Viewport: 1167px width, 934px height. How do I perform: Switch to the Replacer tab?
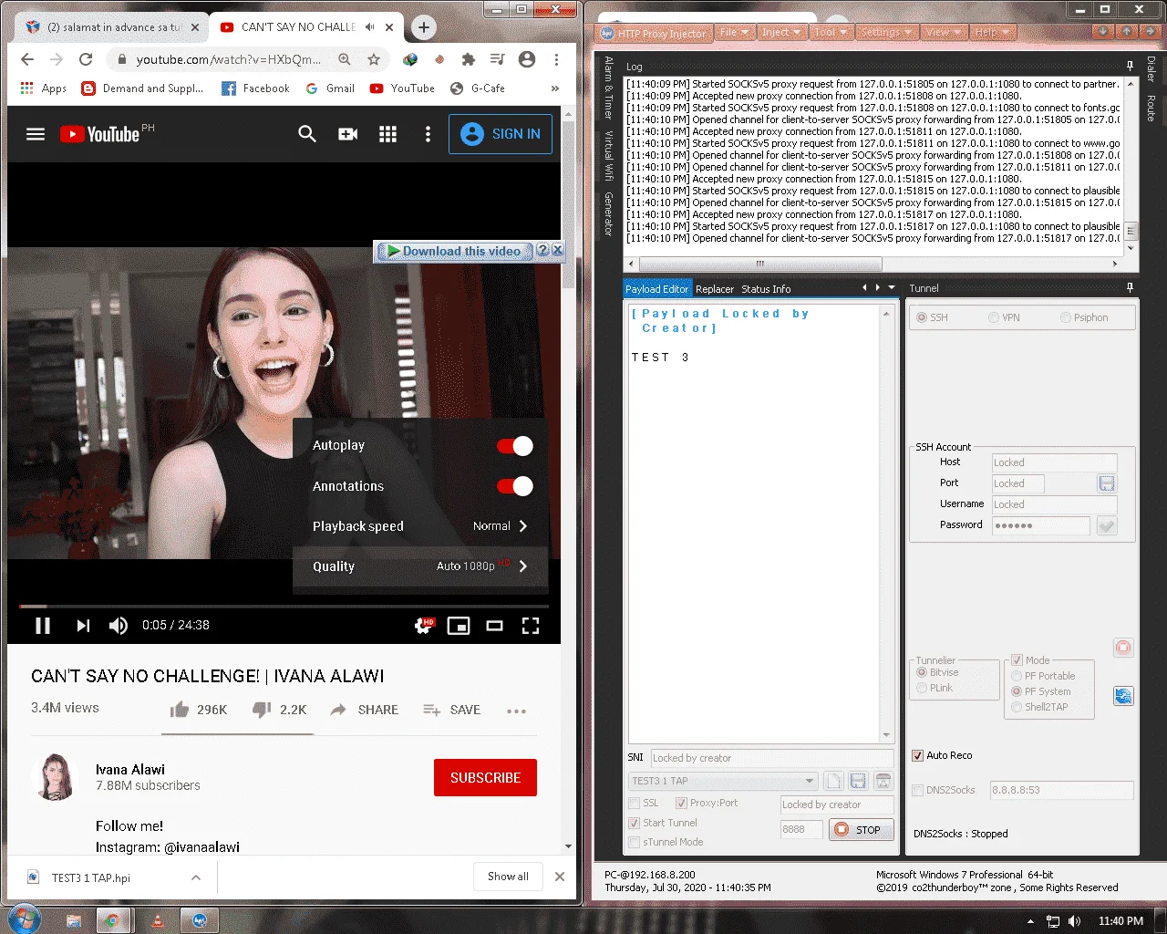715,289
